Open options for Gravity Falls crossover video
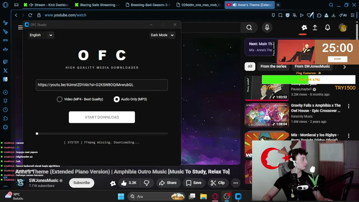The height and width of the screenshot is (202, 359). point(349,106)
